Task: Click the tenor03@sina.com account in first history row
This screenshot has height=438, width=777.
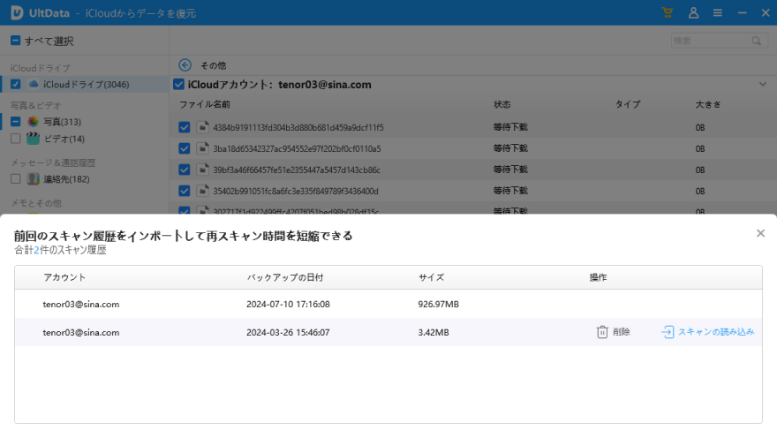Action: 80,305
